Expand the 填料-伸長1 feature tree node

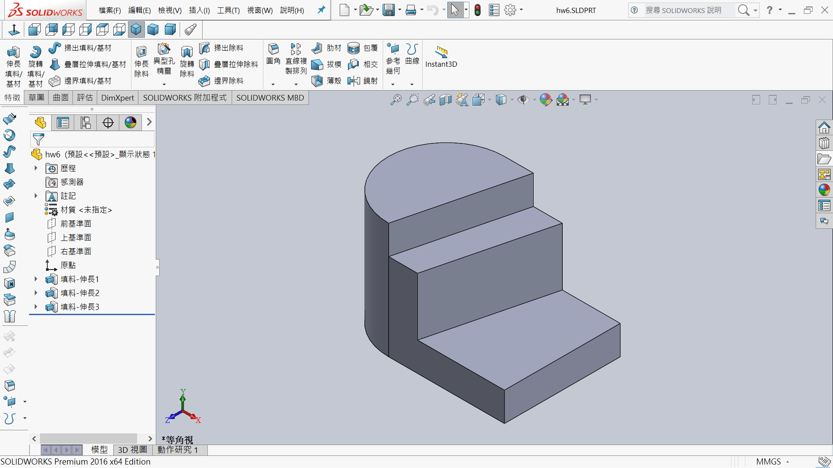36,279
